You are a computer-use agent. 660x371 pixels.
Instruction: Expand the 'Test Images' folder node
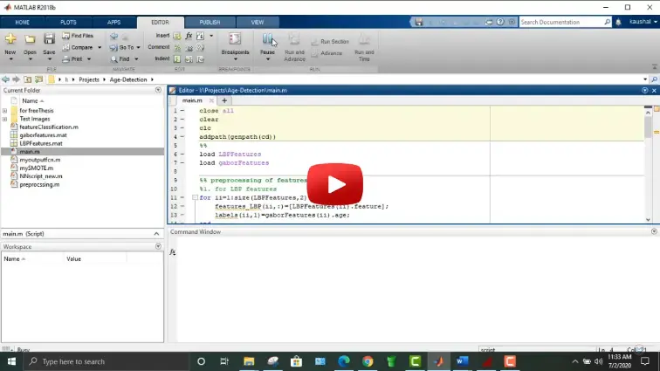(5, 119)
